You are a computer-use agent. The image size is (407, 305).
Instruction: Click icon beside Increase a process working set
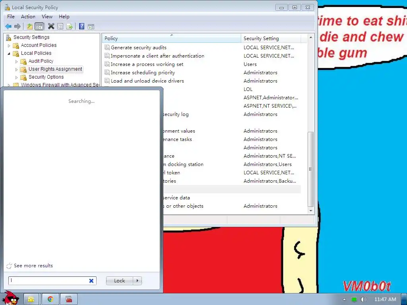pos(107,64)
